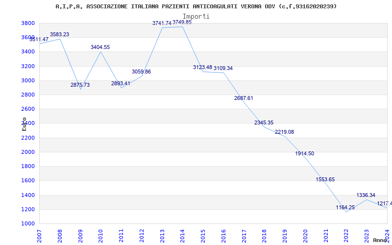Click the x-axis year 2008
Viewport: 392px width, 245px height.
click(60, 236)
